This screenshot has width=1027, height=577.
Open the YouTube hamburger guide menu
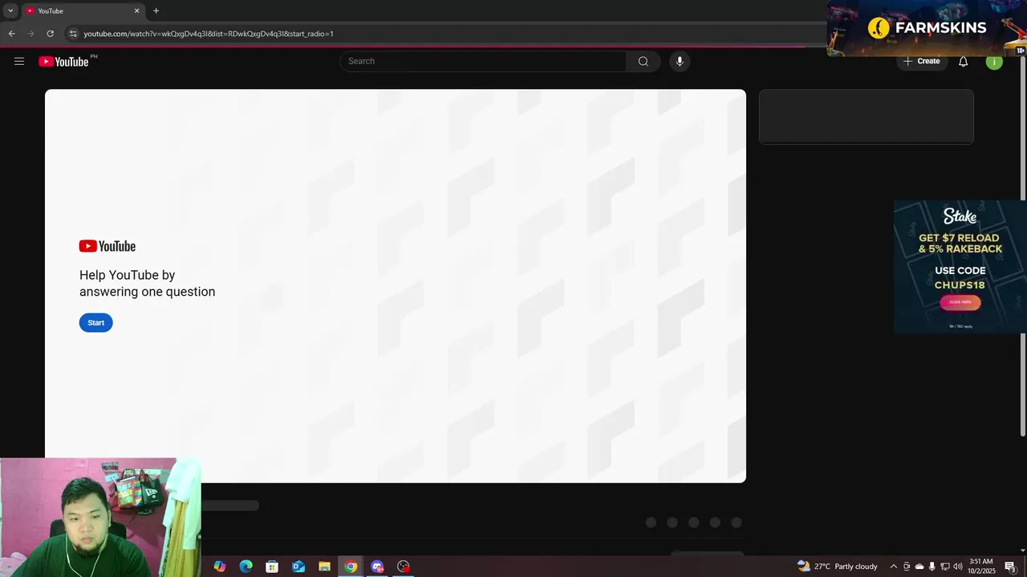pyautogui.click(x=19, y=61)
